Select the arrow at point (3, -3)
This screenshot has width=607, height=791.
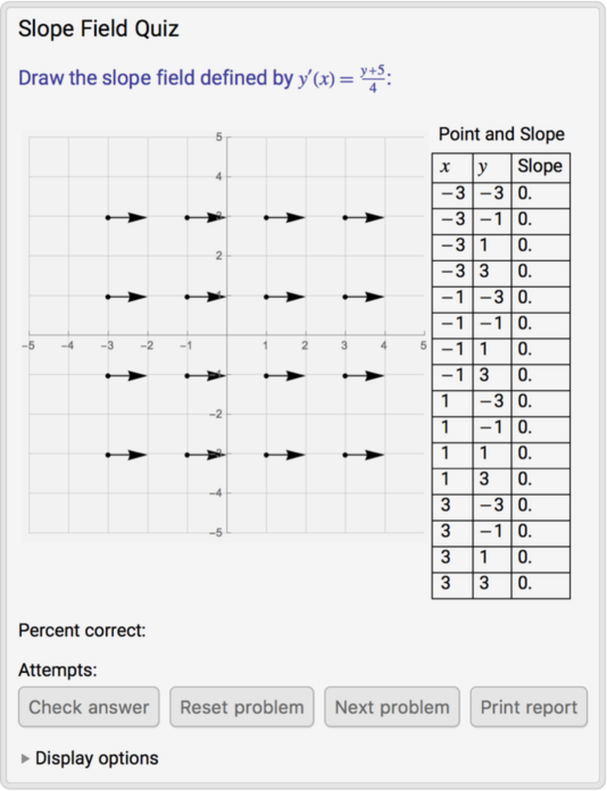click(364, 455)
